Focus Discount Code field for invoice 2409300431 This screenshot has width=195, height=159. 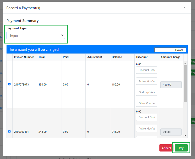click(147, 117)
